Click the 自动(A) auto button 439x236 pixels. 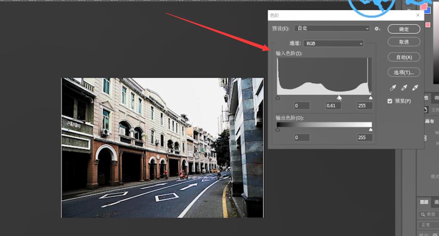(x=404, y=58)
